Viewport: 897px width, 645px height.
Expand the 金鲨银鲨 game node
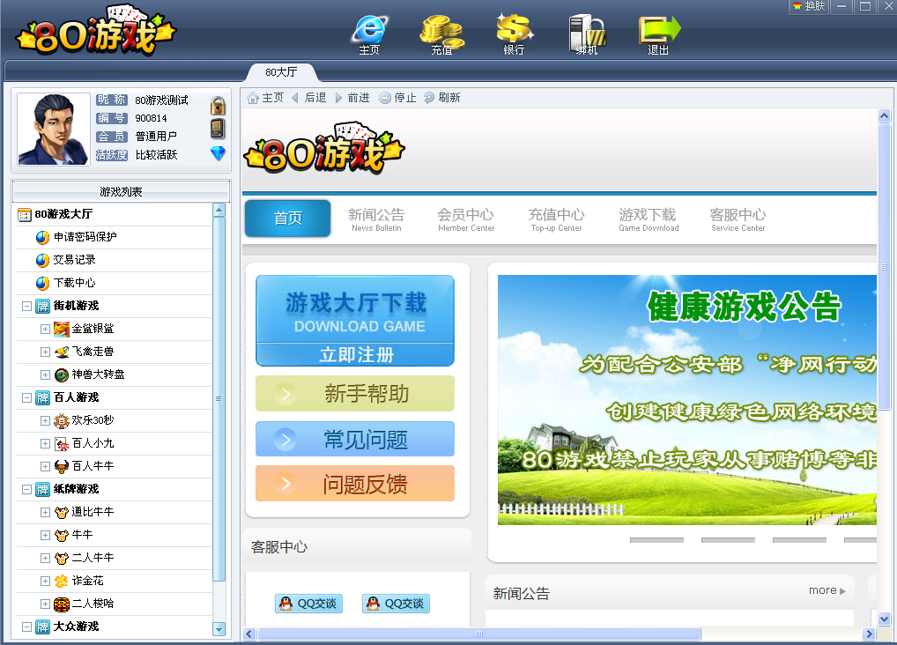point(45,329)
